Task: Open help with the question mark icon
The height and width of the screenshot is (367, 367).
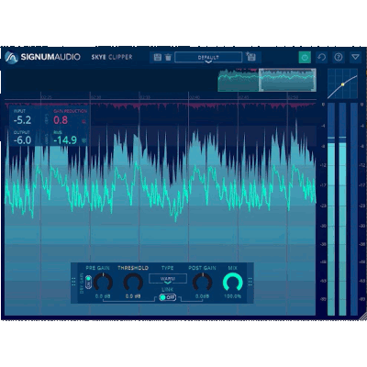Action: 339,57
